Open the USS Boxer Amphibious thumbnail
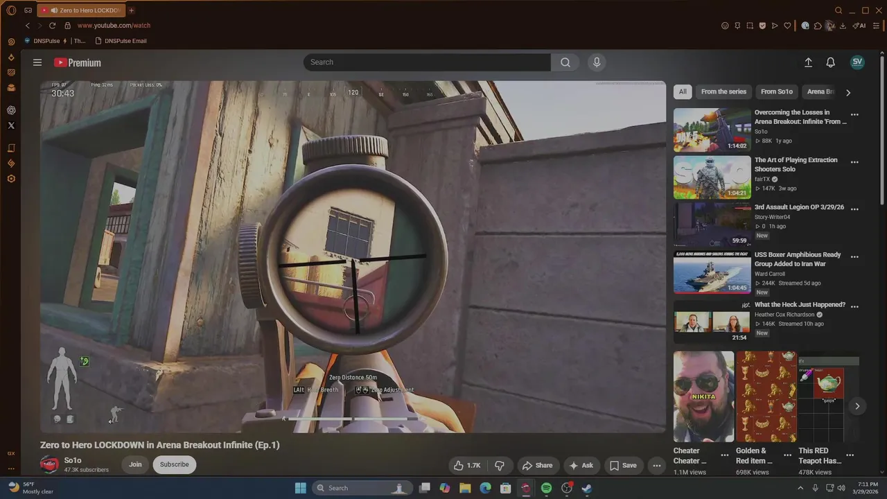 tap(712, 272)
